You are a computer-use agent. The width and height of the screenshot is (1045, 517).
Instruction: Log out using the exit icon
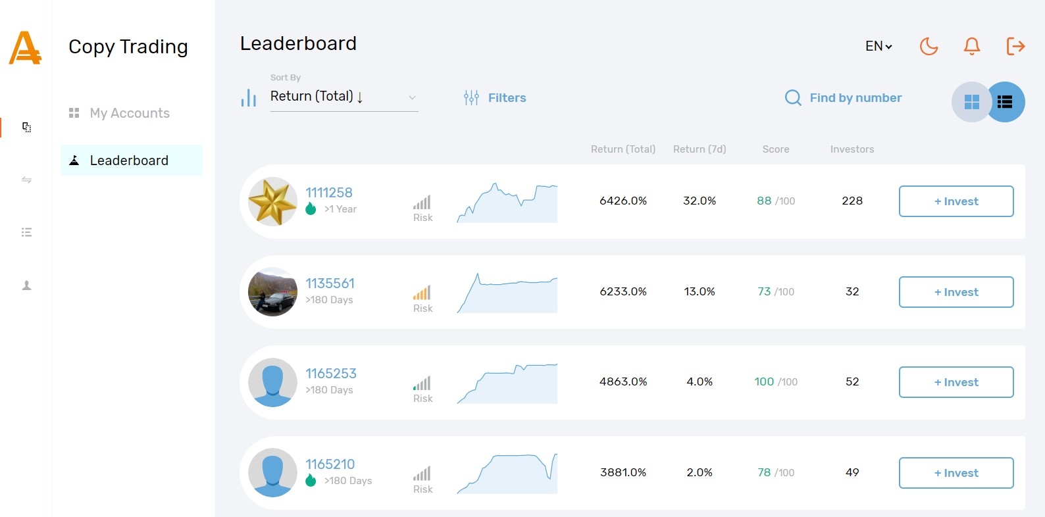pyautogui.click(x=1015, y=46)
